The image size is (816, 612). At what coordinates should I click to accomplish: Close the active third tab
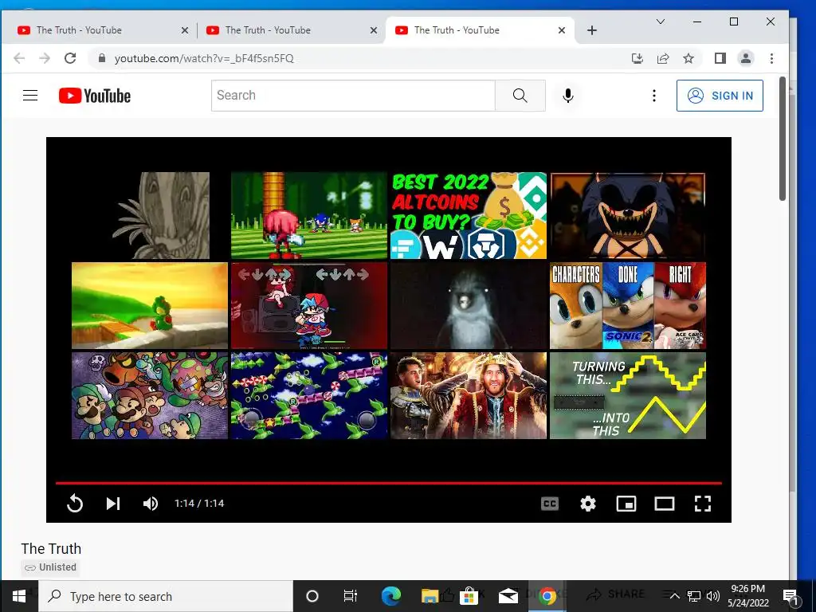562,30
